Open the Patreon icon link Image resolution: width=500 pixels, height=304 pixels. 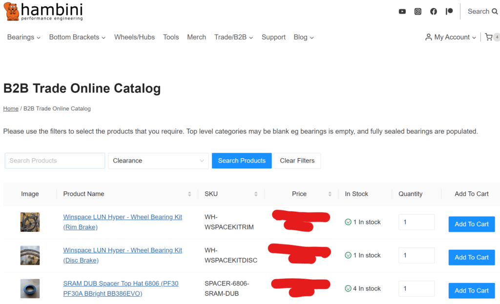pos(449,12)
